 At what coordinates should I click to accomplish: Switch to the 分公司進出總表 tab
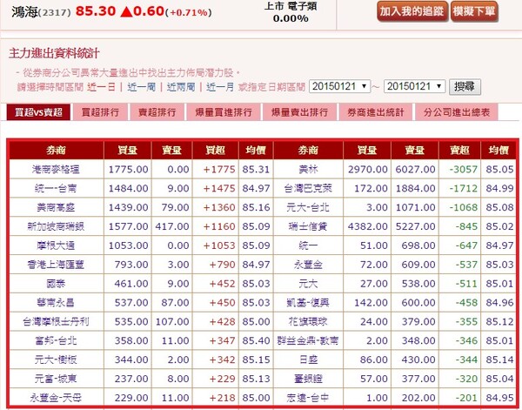coord(456,112)
